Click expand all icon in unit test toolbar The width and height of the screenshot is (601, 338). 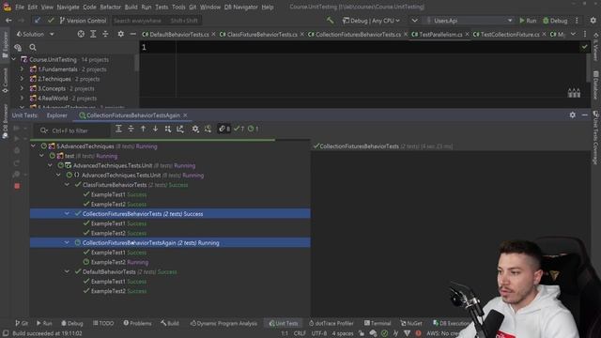pos(119,130)
